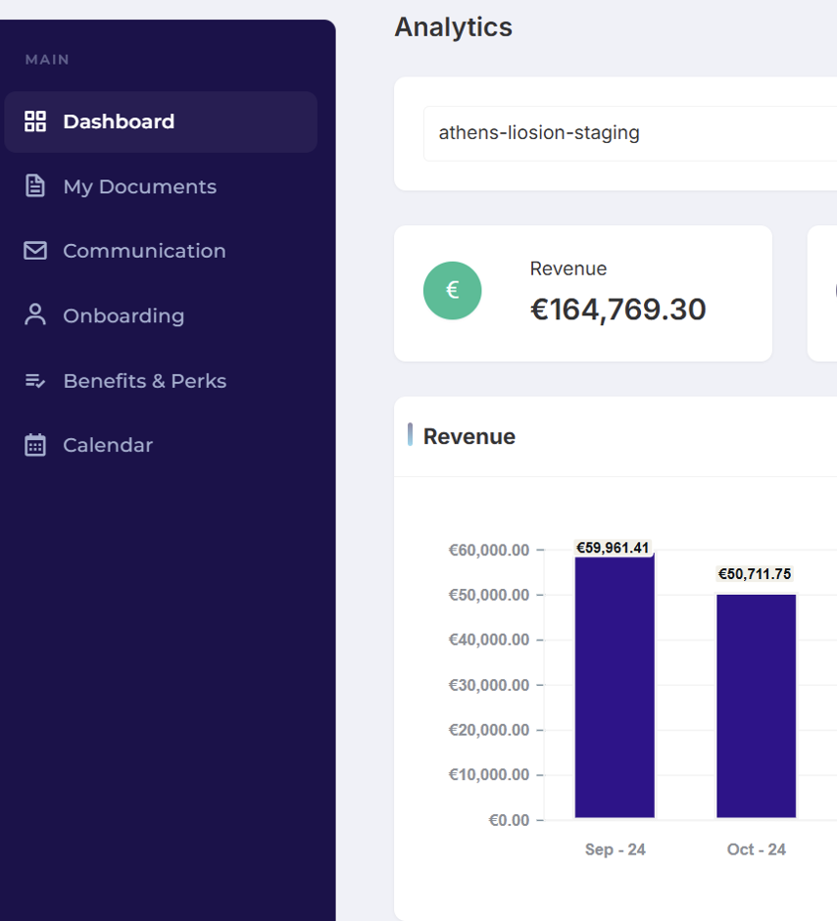
Task: Click the Calendar icon in sidebar
Action: pos(35,445)
